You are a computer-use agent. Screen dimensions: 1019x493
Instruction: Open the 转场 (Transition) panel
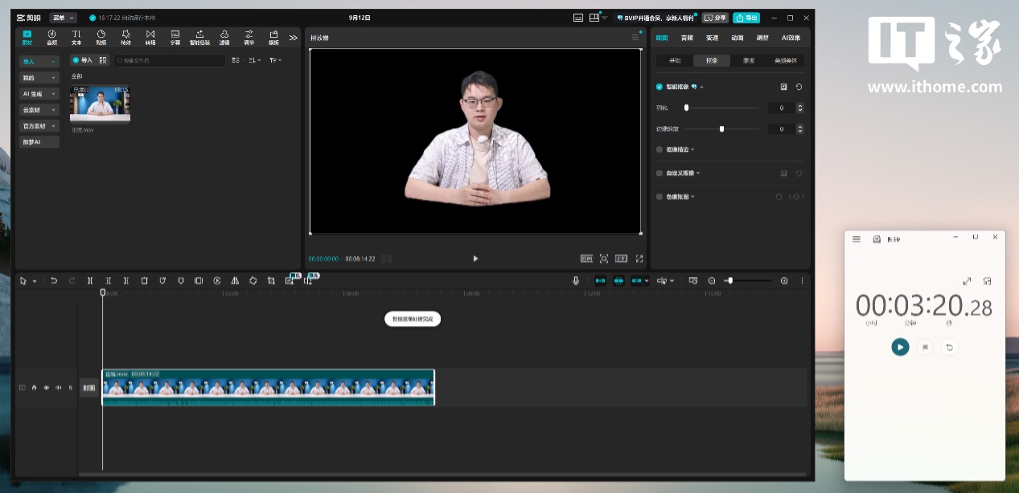pyautogui.click(x=150, y=37)
